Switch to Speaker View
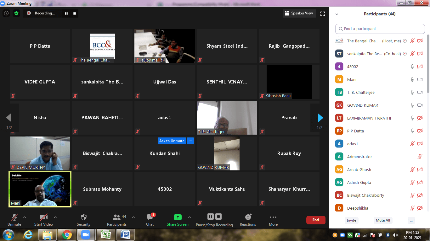Screen dimensions: 430x241 (299, 13)
